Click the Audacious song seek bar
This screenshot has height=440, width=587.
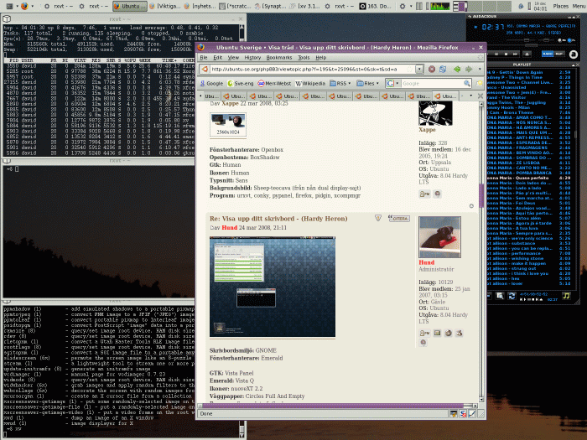pos(531,45)
